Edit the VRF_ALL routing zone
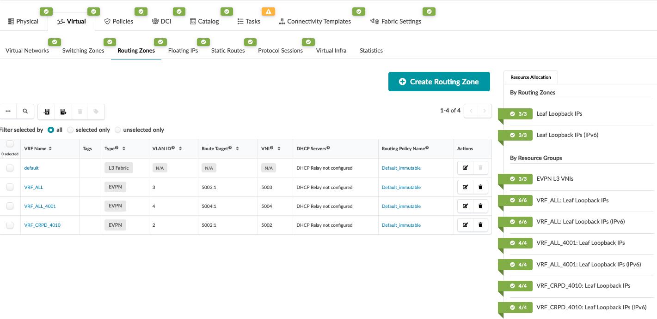657x319 pixels. [x=465, y=187]
